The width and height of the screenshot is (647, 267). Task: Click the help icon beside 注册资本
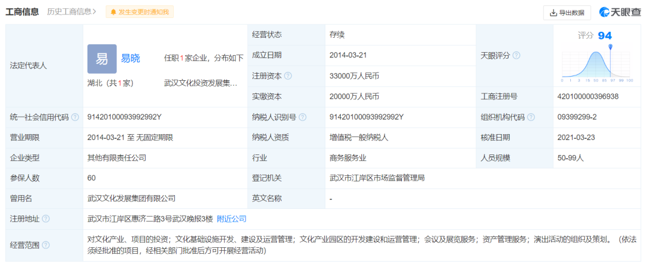(x=288, y=76)
